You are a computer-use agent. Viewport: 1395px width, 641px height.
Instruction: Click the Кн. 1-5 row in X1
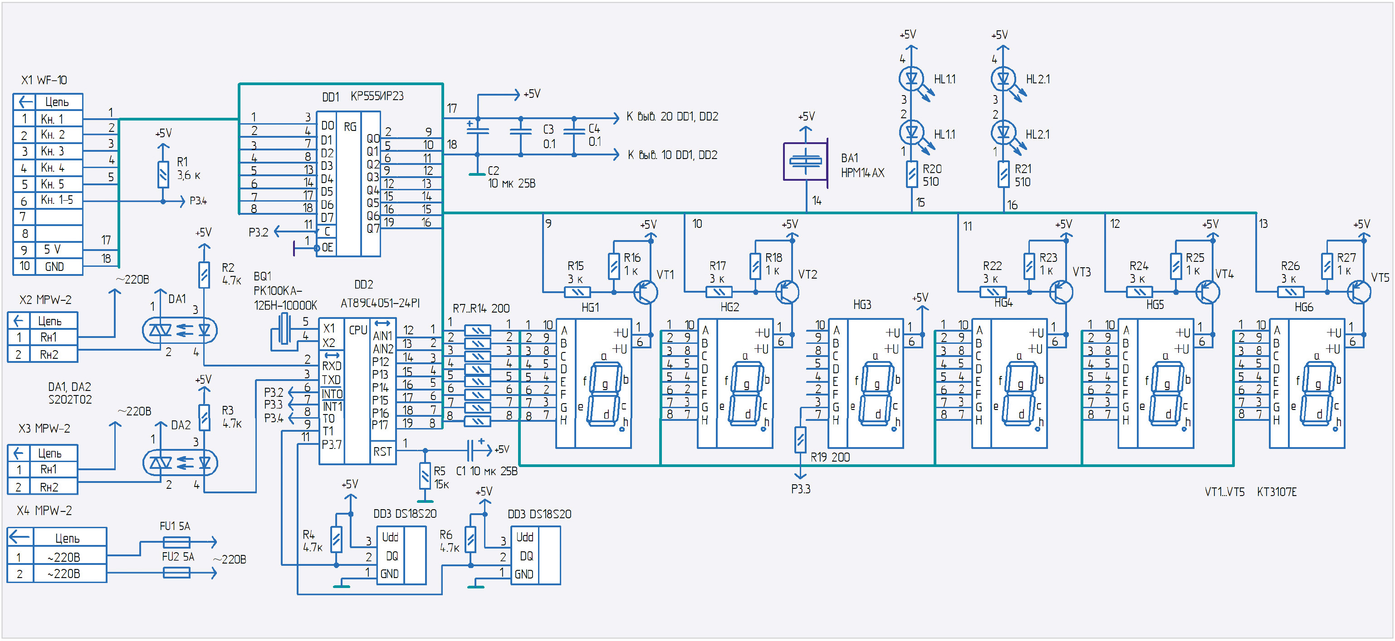point(56,201)
